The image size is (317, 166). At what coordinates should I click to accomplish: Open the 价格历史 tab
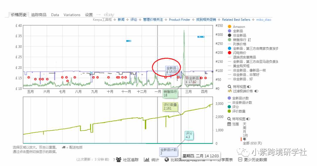(x=18, y=15)
